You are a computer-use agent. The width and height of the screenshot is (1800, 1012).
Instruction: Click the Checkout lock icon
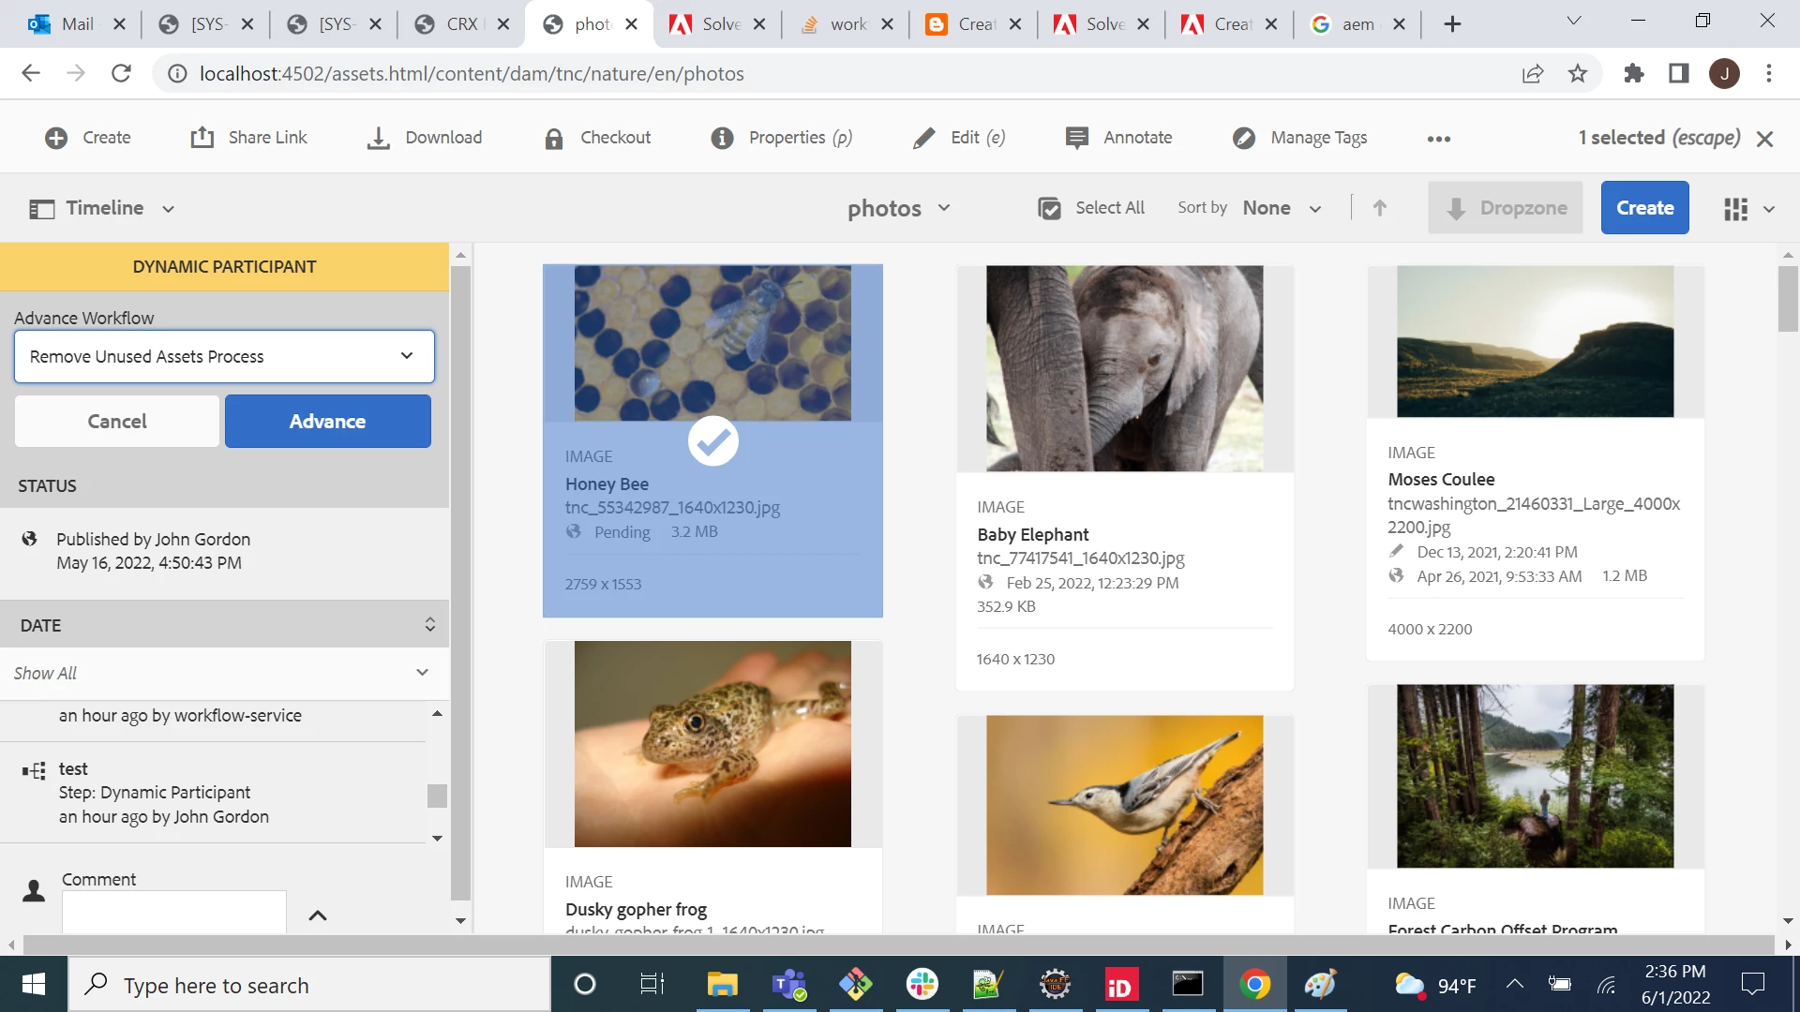click(554, 138)
